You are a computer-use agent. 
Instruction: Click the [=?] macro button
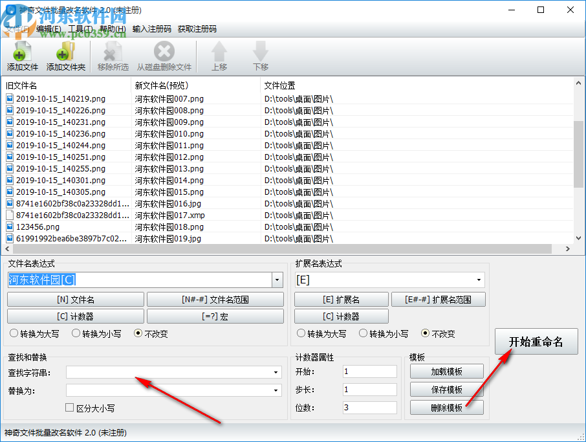[x=215, y=316]
